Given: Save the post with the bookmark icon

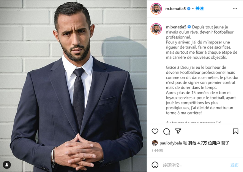Looking at the screenshot, I should tap(235, 132).
